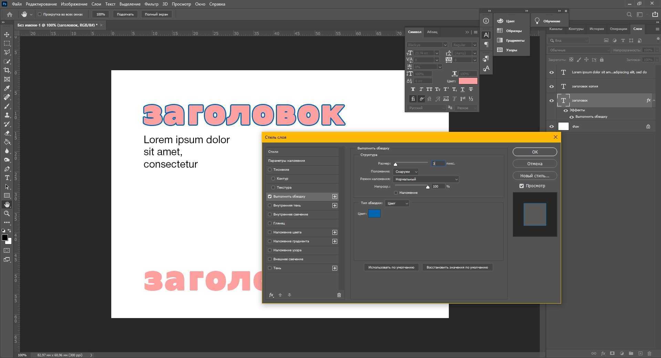Viewport: 661px width, 358px height.
Task: Enable the Тиснение effect checkbox
Action: coord(270,170)
